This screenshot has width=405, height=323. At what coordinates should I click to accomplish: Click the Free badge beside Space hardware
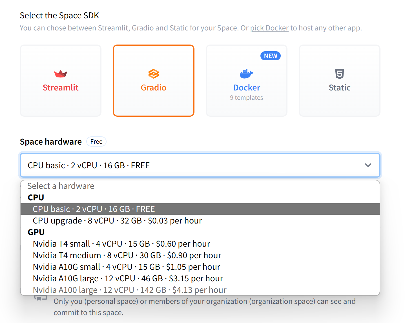pyautogui.click(x=96, y=141)
